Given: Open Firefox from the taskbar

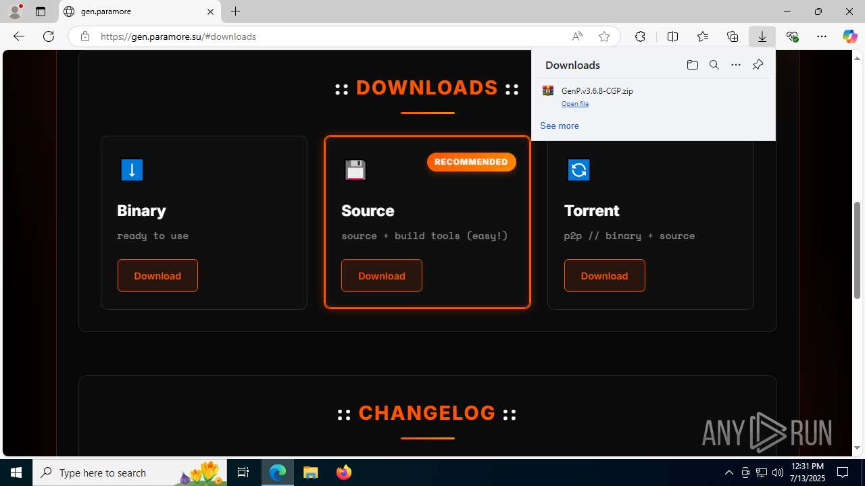Looking at the screenshot, I should [x=343, y=473].
